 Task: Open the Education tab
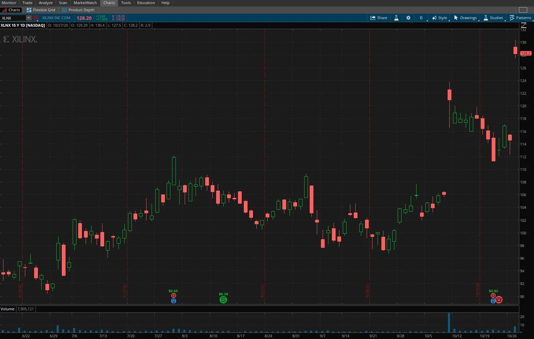click(146, 3)
